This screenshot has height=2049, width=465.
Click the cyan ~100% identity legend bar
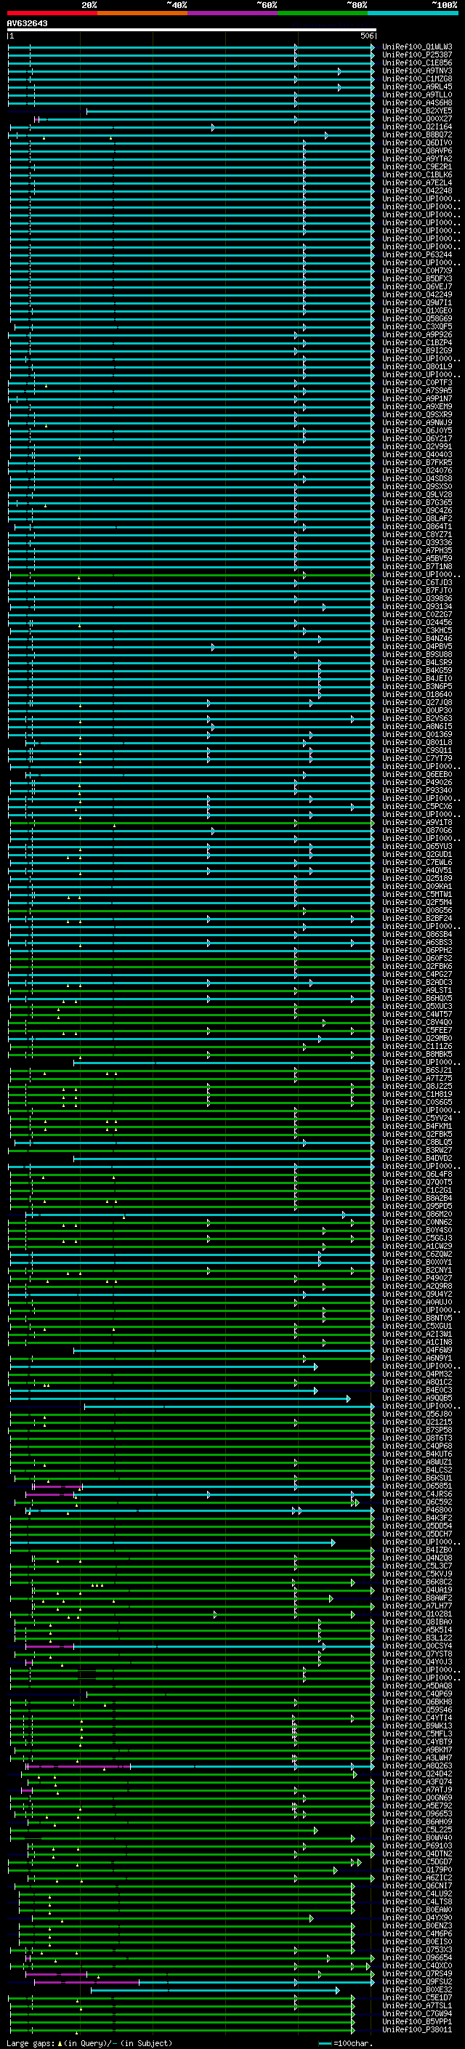coord(413,13)
